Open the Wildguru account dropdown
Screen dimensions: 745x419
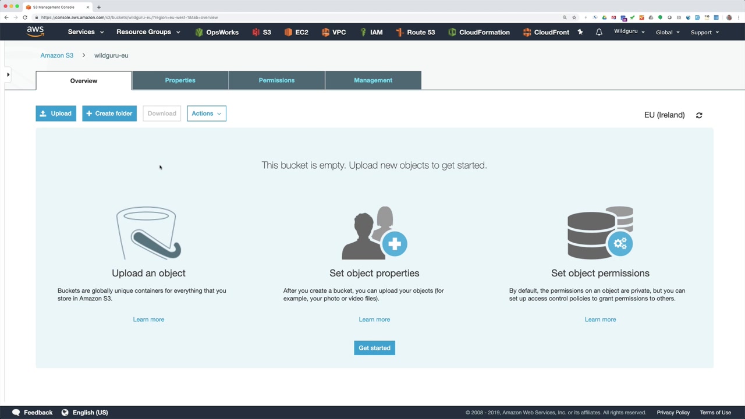coord(629,31)
